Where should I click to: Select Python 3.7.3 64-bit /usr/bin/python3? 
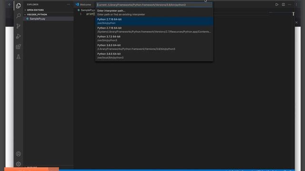154,38
